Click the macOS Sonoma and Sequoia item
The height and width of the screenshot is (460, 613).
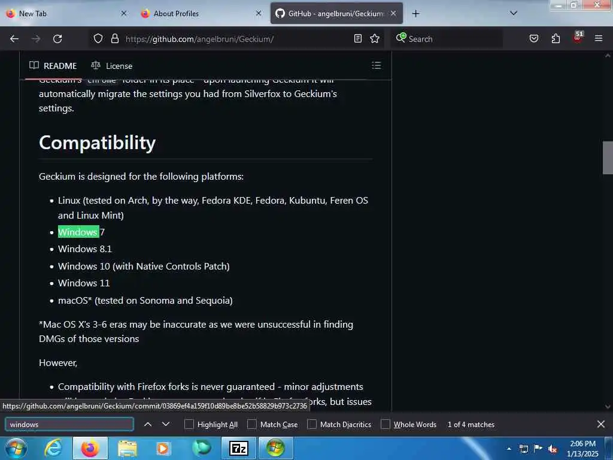tap(145, 300)
